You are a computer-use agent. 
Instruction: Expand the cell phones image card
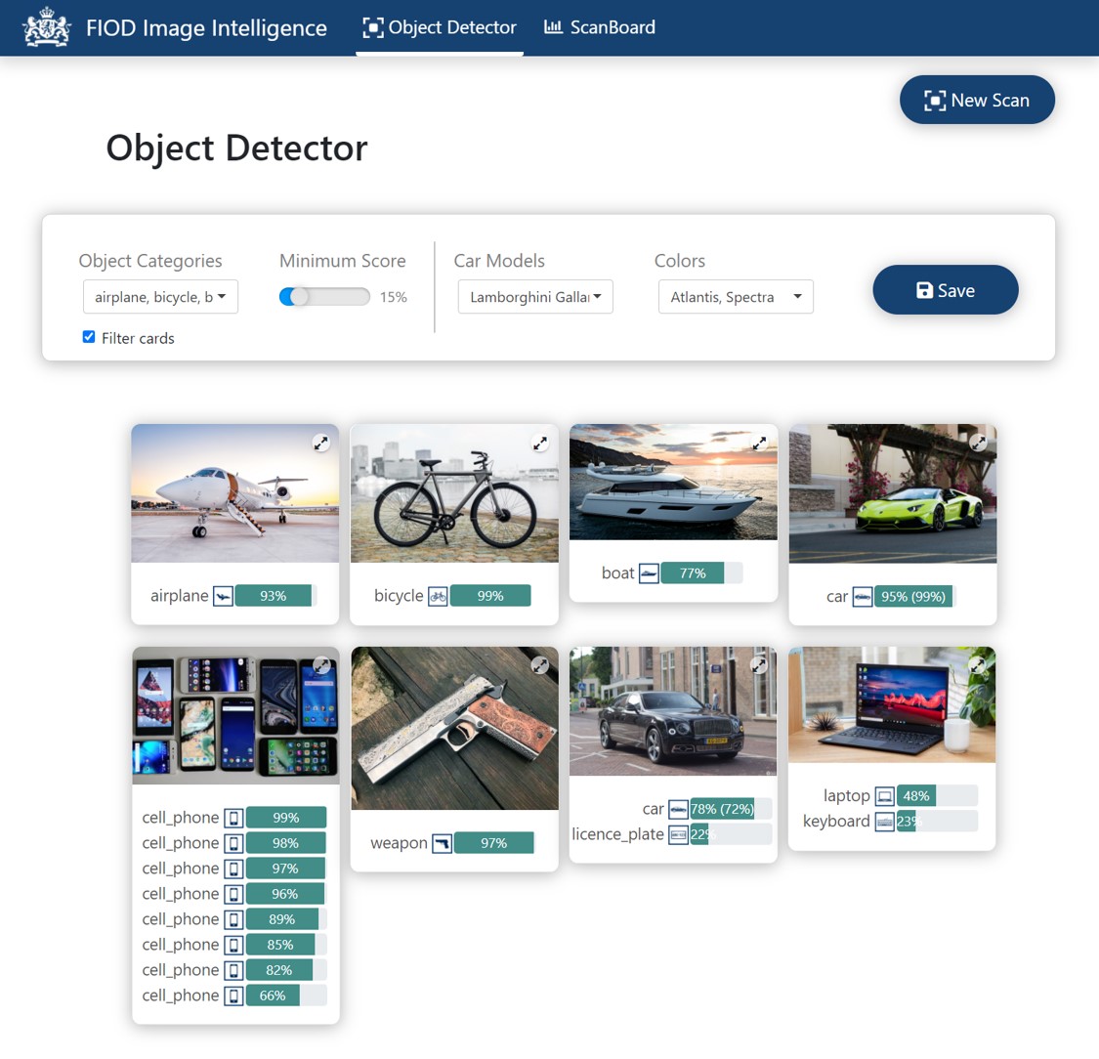321,665
